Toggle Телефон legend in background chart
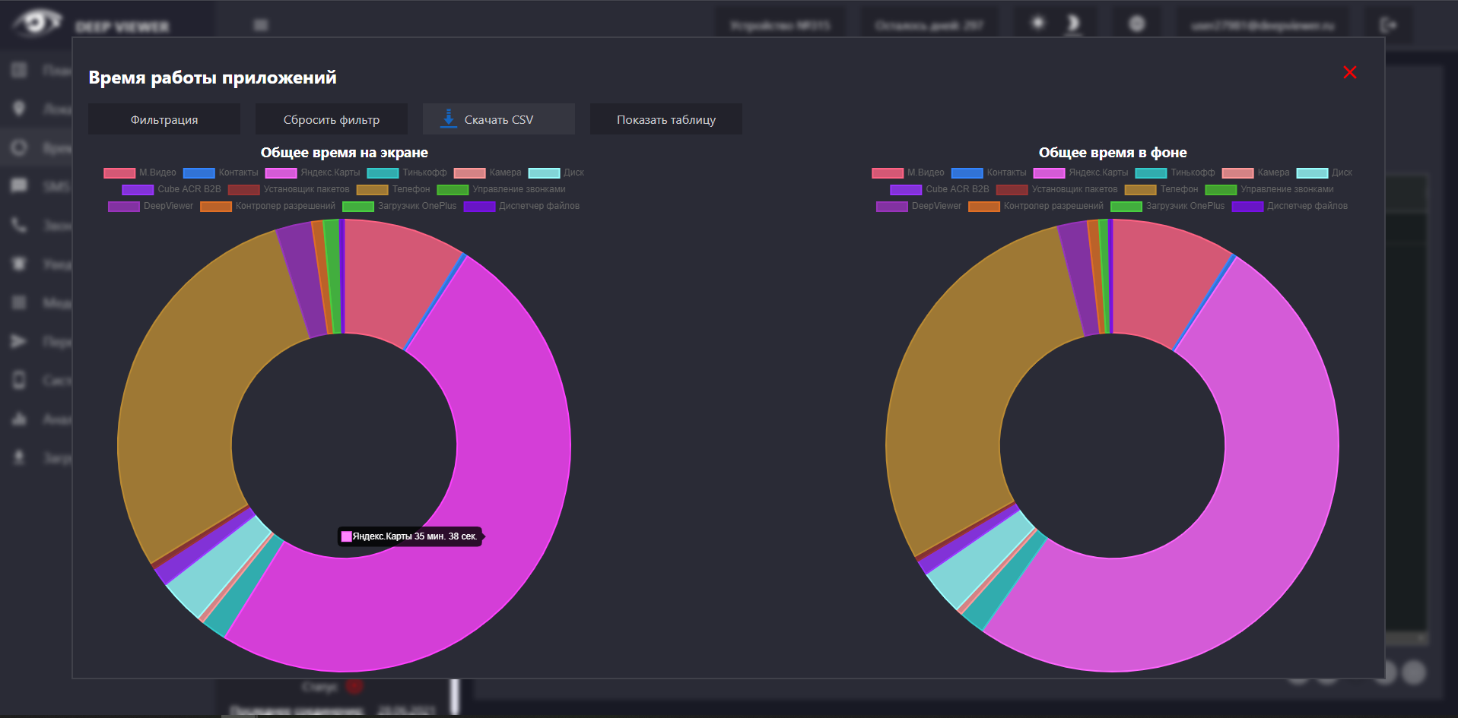Image resolution: width=1458 pixels, height=718 pixels. pos(1161,189)
